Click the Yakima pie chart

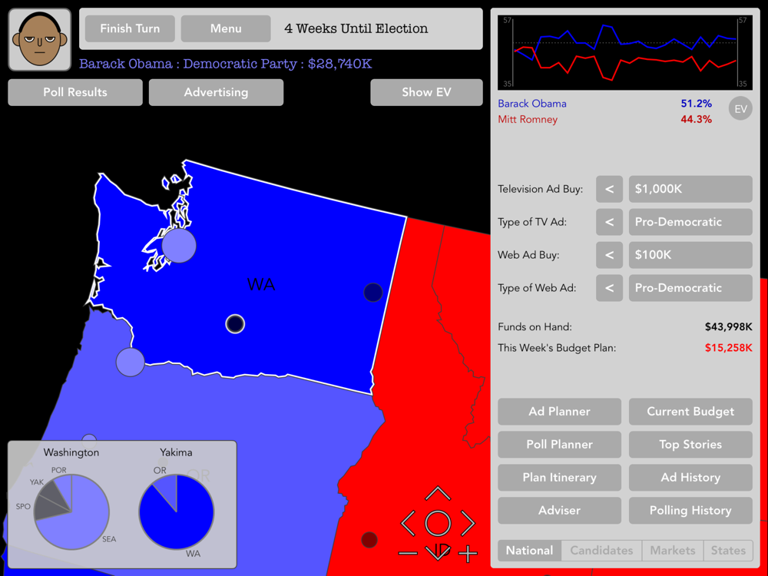177,511
